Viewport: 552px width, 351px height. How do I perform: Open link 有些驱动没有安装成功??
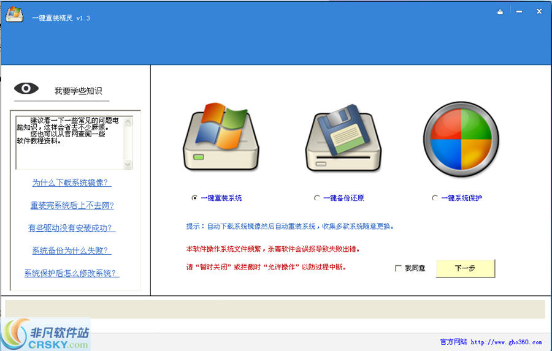pyautogui.click(x=72, y=228)
